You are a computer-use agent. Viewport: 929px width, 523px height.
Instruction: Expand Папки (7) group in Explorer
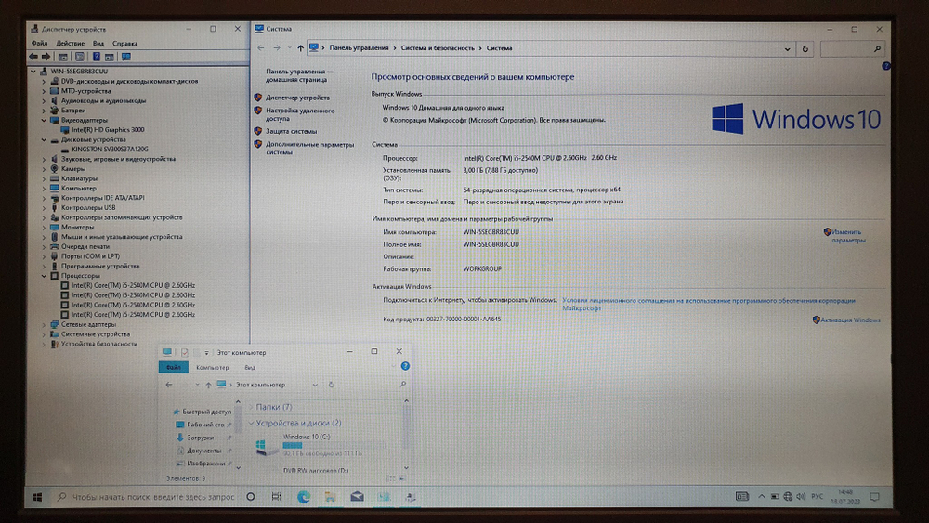tap(251, 407)
